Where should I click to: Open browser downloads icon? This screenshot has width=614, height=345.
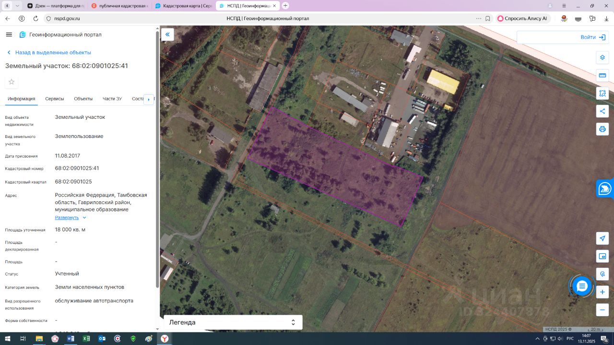tap(607, 19)
